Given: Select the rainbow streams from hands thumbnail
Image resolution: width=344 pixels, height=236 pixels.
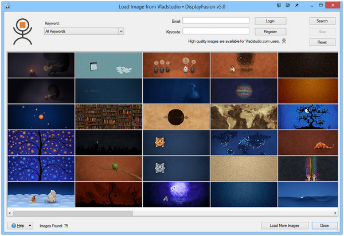Looking at the screenshot, I should point(308,169).
